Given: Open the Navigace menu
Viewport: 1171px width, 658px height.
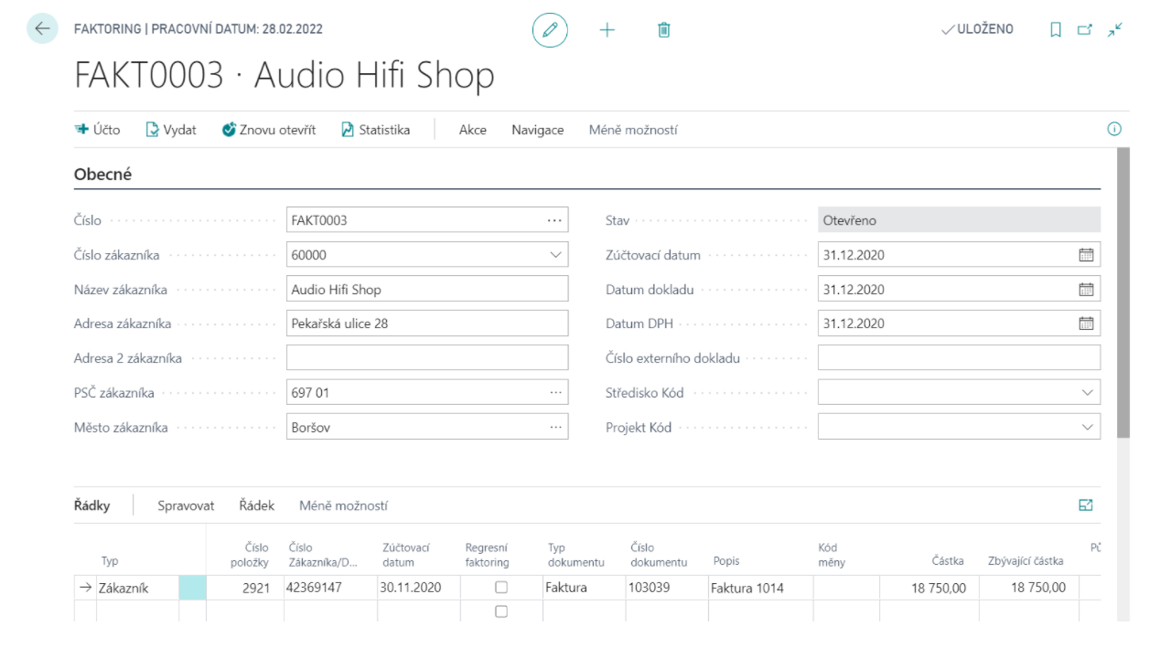Looking at the screenshot, I should tap(537, 130).
